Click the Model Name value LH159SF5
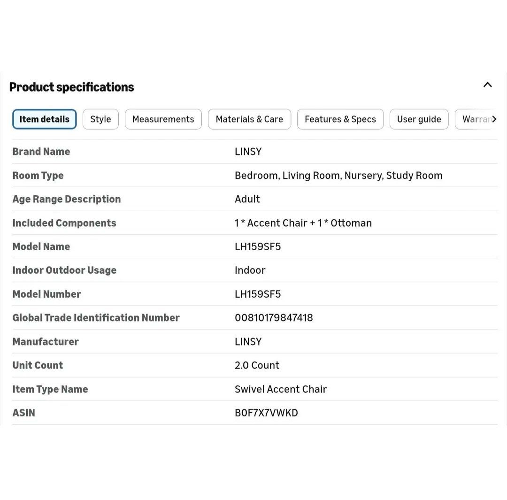The height and width of the screenshot is (500, 507). tap(258, 246)
